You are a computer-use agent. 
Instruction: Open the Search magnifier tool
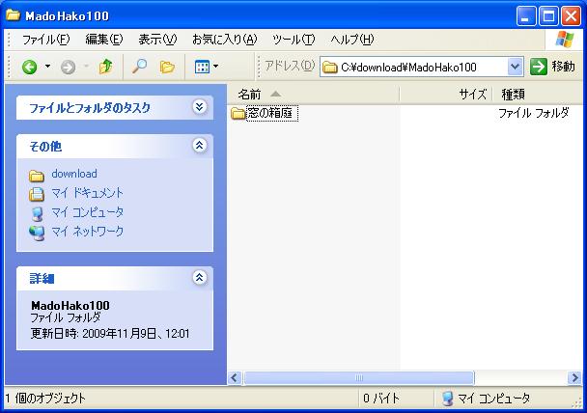pyautogui.click(x=139, y=67)
